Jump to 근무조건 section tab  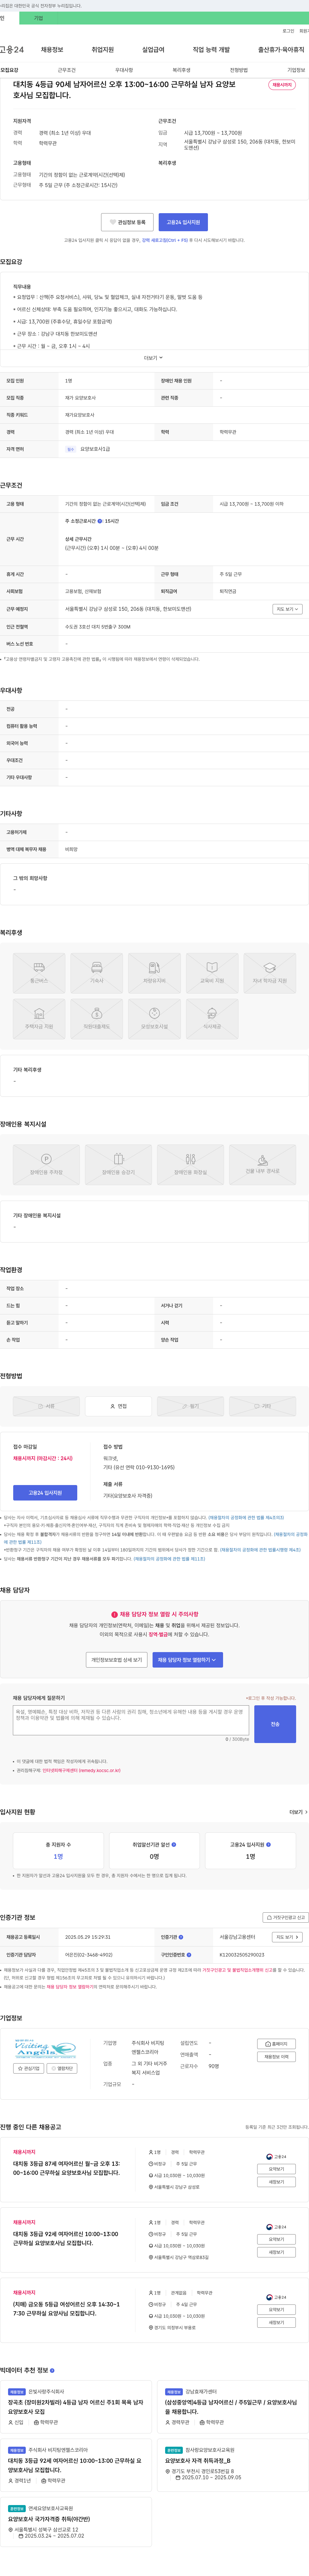point(67,70)
